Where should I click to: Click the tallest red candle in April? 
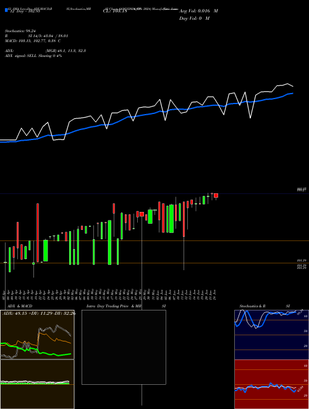click(38, 232)
